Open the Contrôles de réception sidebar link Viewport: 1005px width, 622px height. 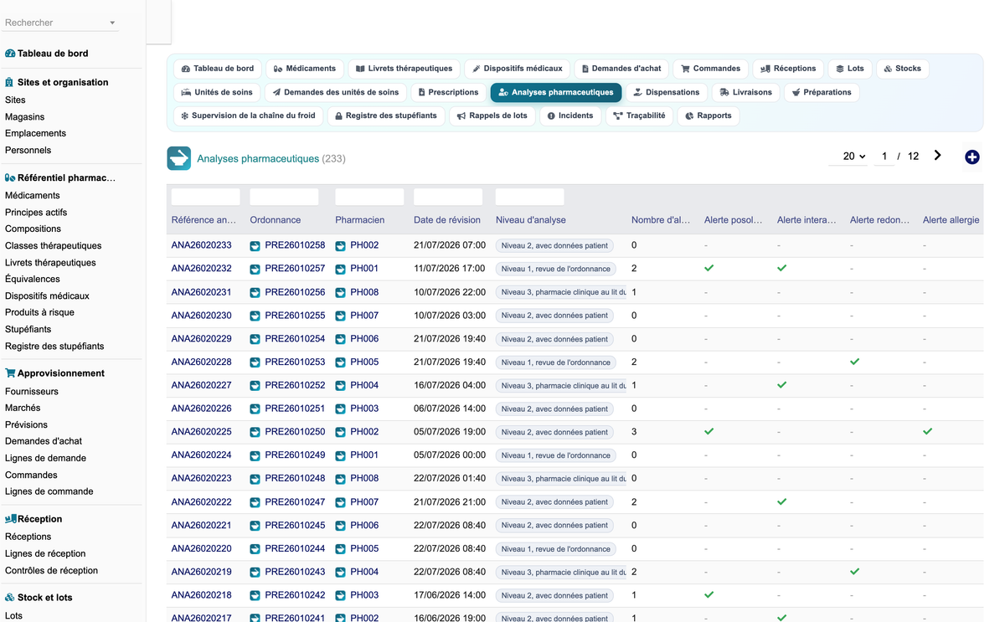(51, 571)
